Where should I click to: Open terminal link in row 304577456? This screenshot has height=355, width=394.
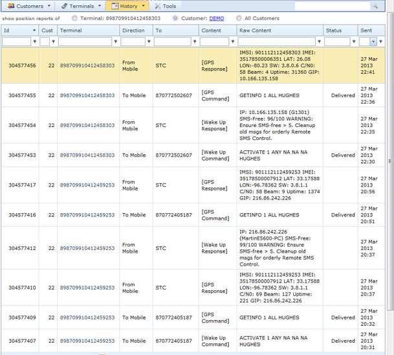87,65
